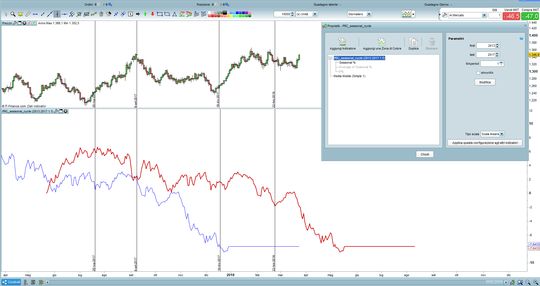This screenshot has height=286, width=540.
Task: Select the triangle drawing tool
Action: (174, 14)
